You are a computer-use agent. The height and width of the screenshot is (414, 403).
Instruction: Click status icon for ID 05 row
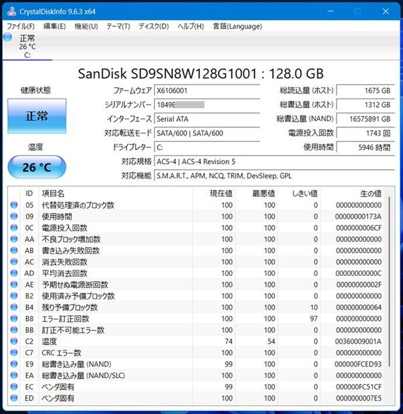[14, 205]
